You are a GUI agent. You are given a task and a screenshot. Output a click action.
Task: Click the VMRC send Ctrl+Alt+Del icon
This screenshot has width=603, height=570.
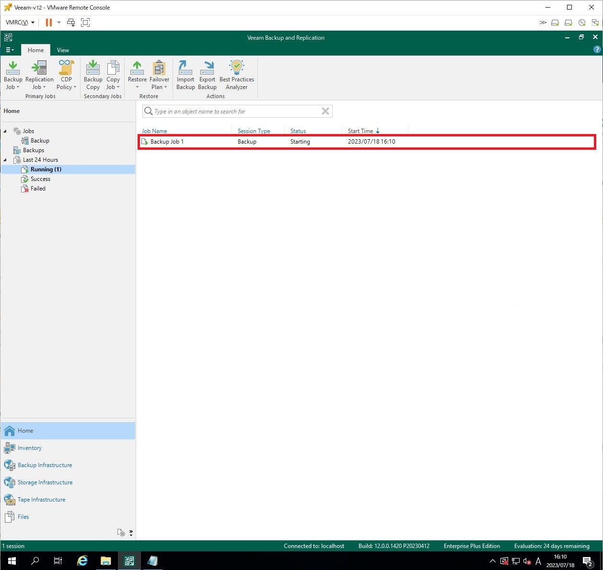point(71,22)
